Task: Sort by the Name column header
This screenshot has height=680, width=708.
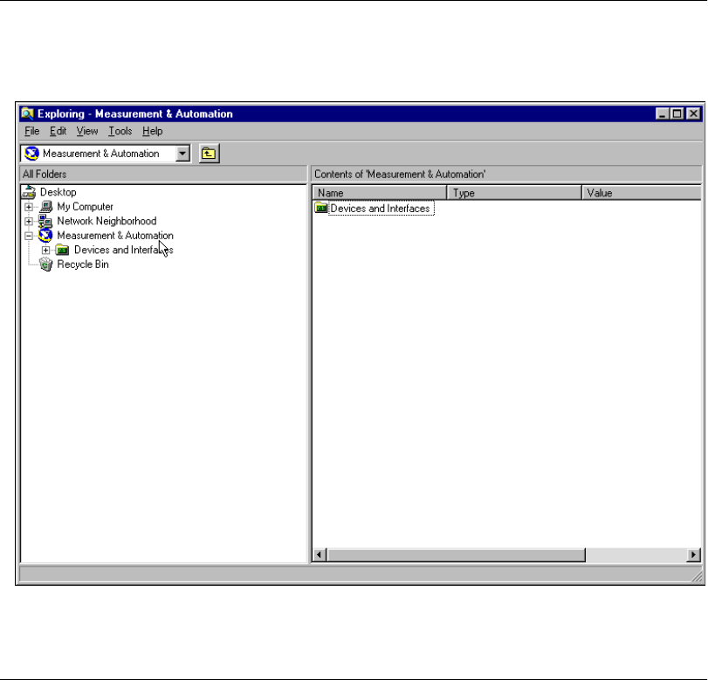Action: tap(379, 193)
